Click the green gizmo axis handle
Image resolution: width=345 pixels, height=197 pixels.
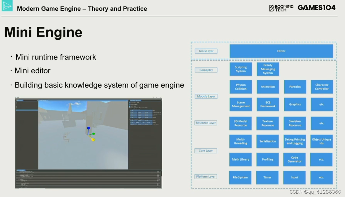coord(93,134)
